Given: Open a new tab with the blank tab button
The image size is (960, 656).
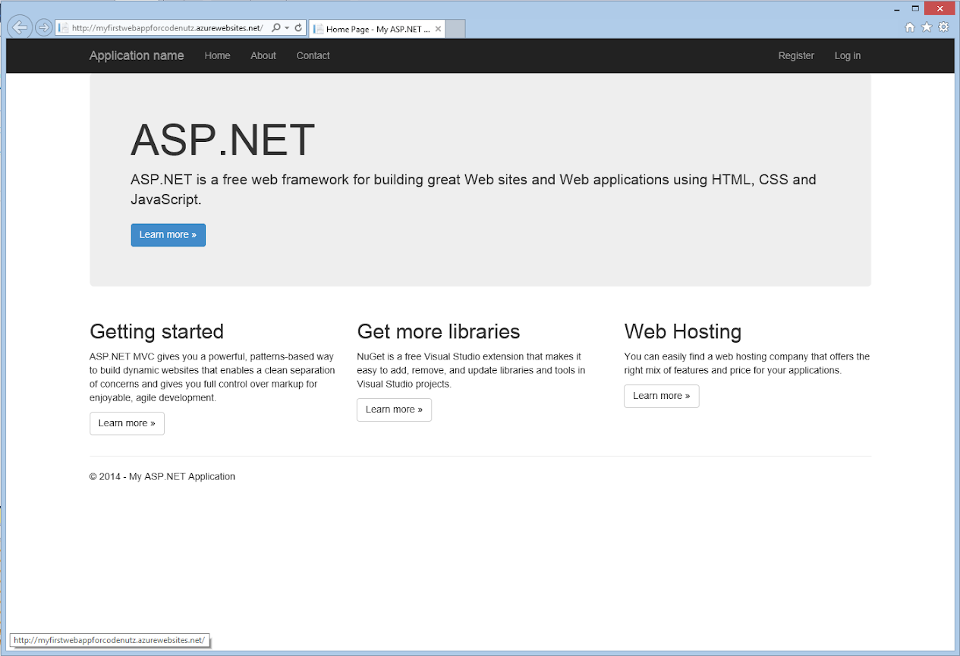Looking at the screenshot, I should point(455,29).
